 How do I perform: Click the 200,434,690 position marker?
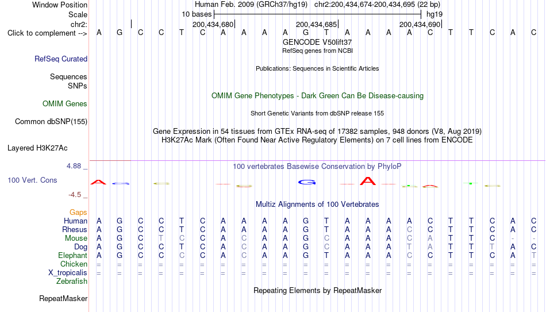tap(420, 24)
